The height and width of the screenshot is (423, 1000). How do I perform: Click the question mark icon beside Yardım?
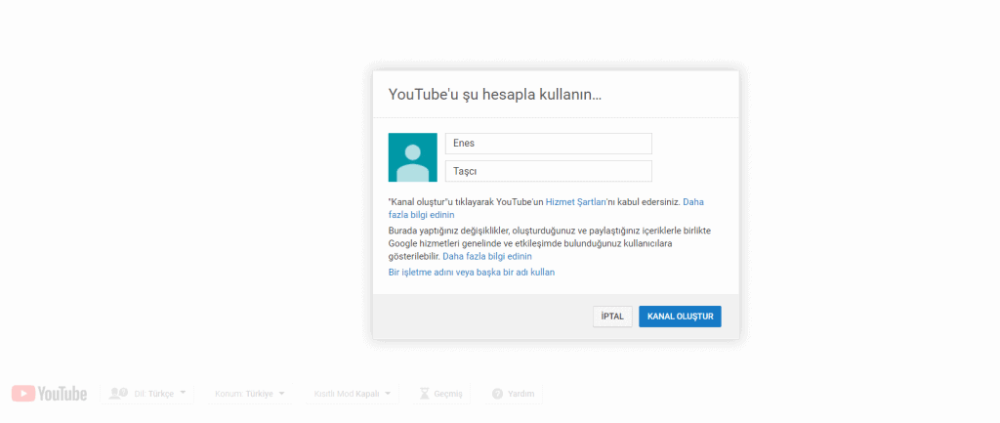pos(497,394)
